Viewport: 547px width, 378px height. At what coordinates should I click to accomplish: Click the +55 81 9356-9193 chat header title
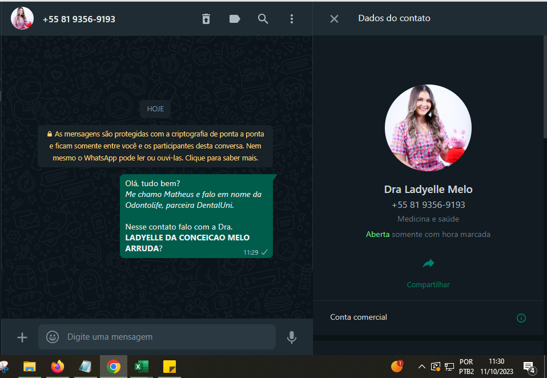[79, 19]
